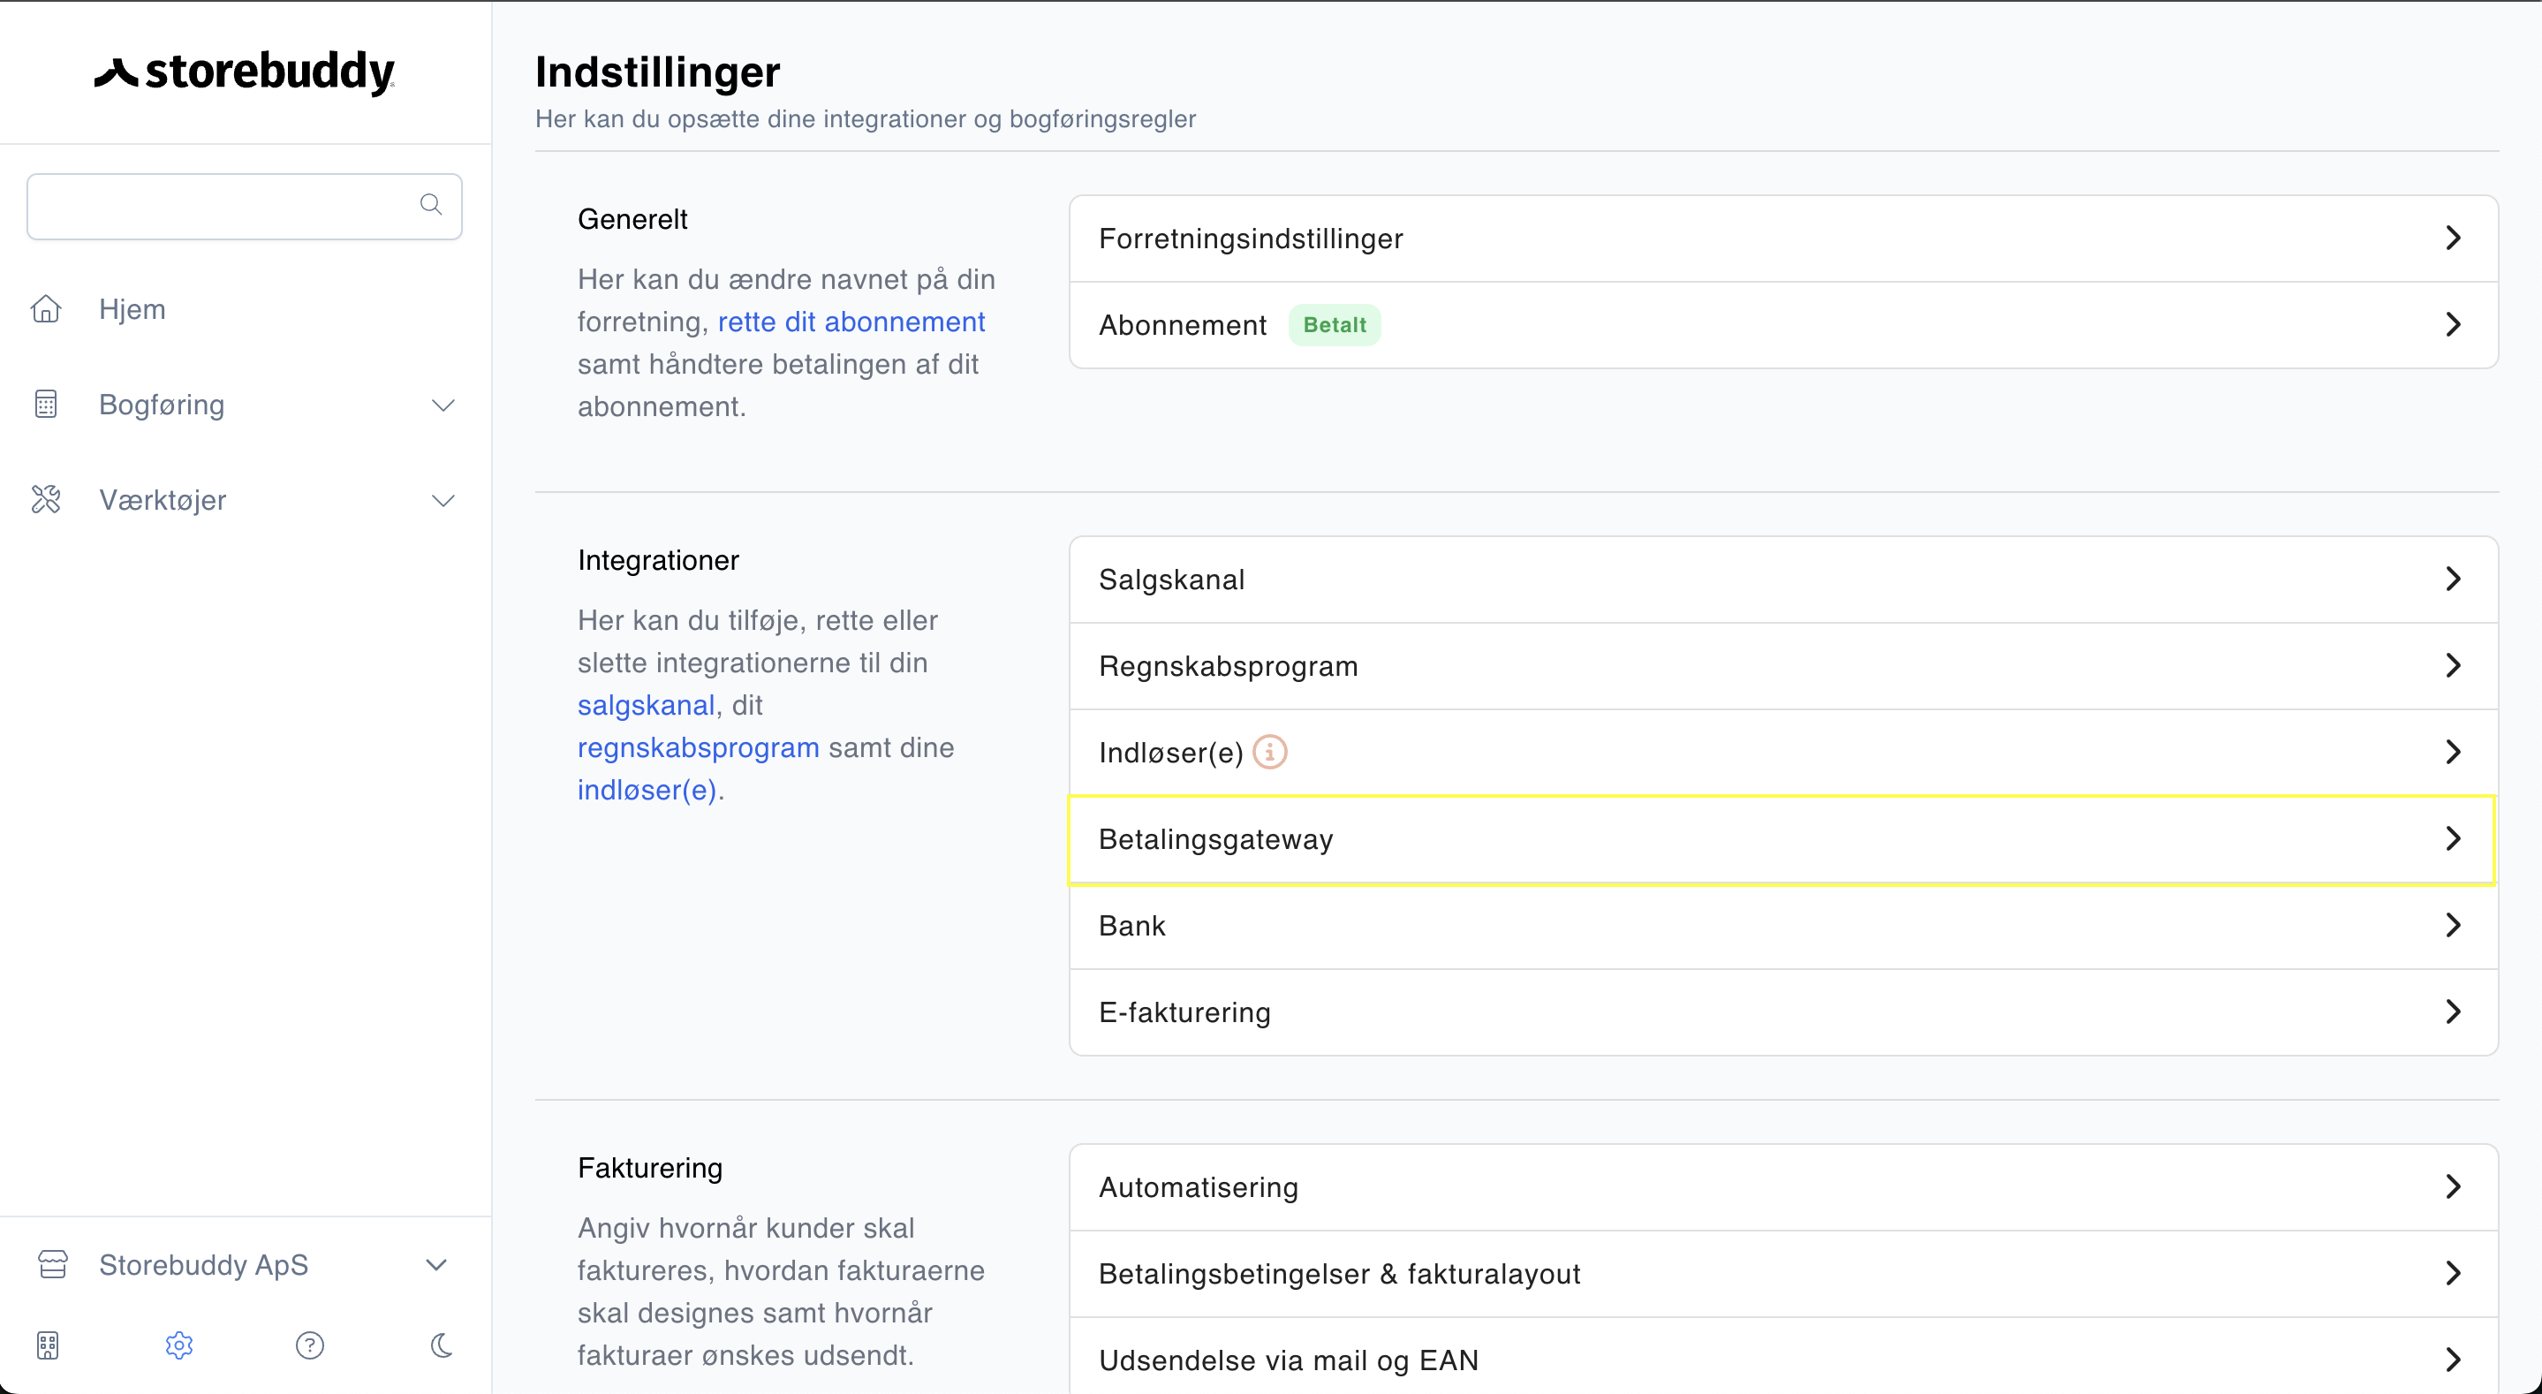Image resolution: width=2542 pixels, height=1394 pixels.
Task: Click the Abonnement row arrow
Action: click(2453, 325)
